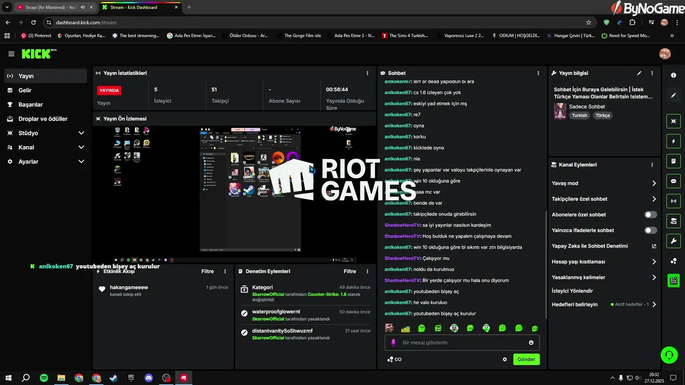Click the Bir mesaj gönderin input field
The image size is (685, 385).
tap(462, 343)
